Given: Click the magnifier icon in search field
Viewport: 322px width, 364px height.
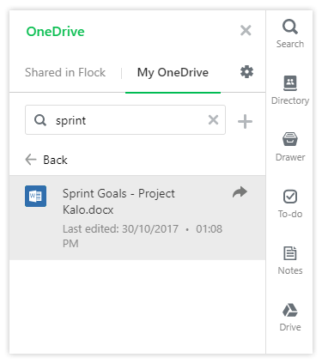Looking at the screenshot, I should tap(40, 120).
